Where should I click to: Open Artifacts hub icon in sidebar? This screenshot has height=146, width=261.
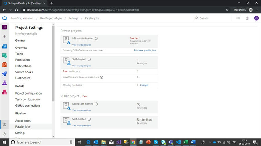(x=5, y=92)
